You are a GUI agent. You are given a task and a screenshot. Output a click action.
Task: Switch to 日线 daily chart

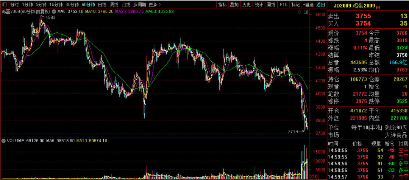pyautogui.click(x=102, y=5)
